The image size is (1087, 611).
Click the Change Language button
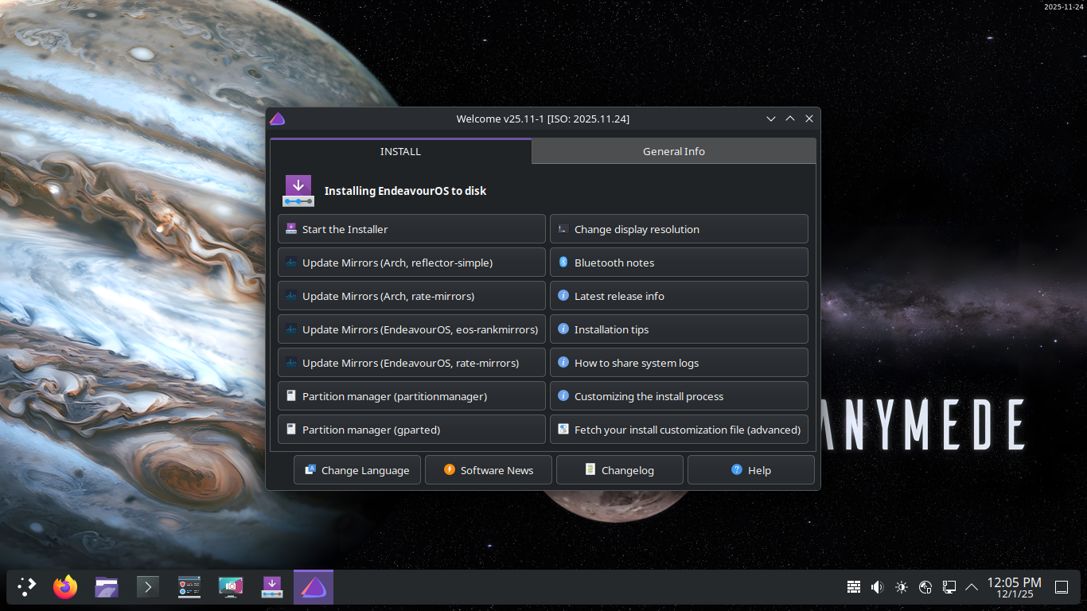[357, 470]
